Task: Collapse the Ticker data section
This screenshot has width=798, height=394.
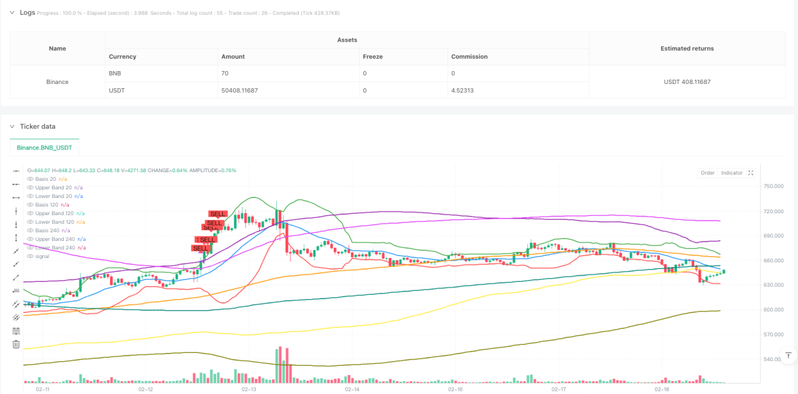Action: click(x=11, y=126)
